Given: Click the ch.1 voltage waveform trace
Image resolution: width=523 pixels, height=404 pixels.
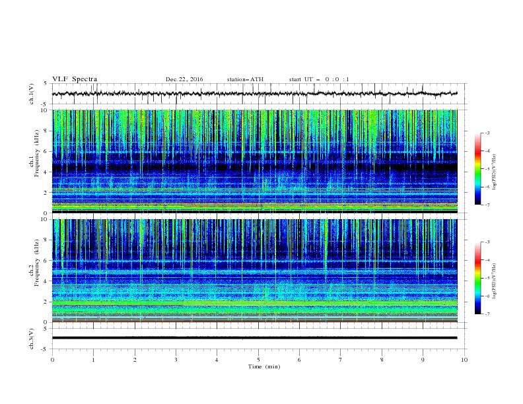Looking at the screenshot, I should tap(254, 94).
